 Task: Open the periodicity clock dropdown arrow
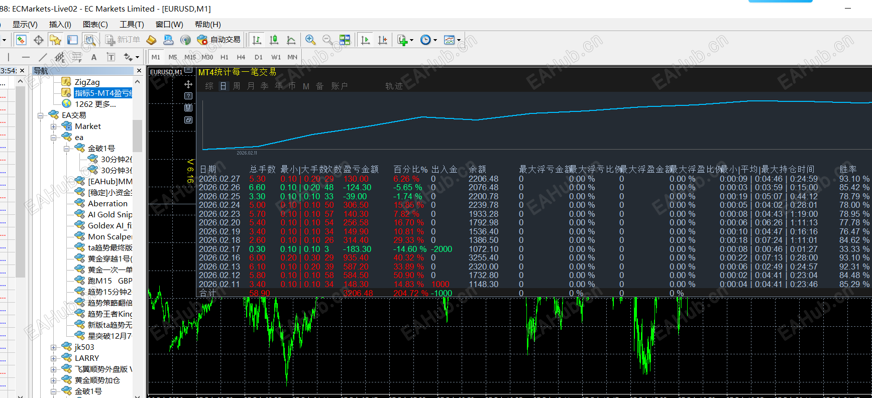pyautogui.click(x=435, y=40)
